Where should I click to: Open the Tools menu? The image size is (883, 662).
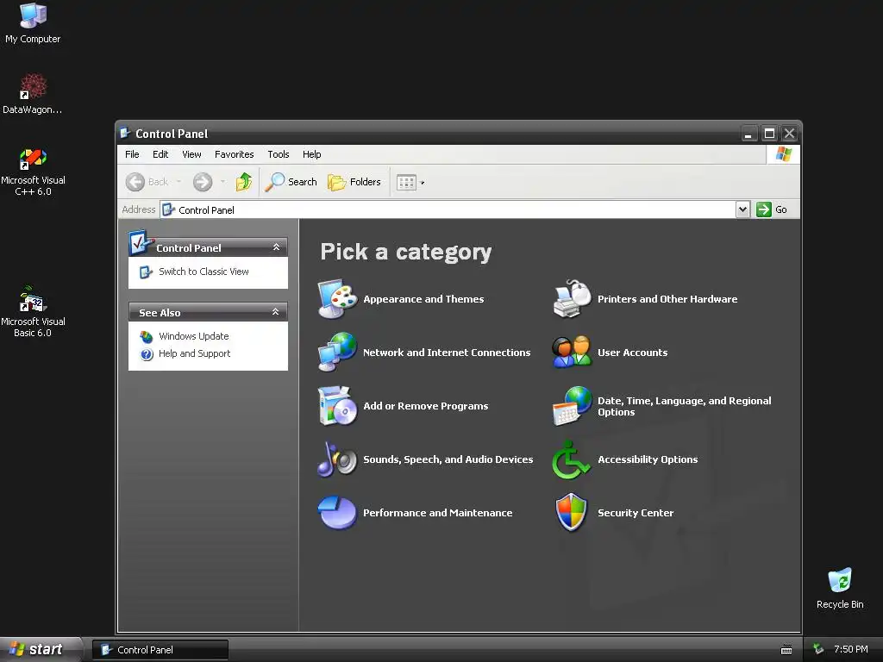(279, 154)
